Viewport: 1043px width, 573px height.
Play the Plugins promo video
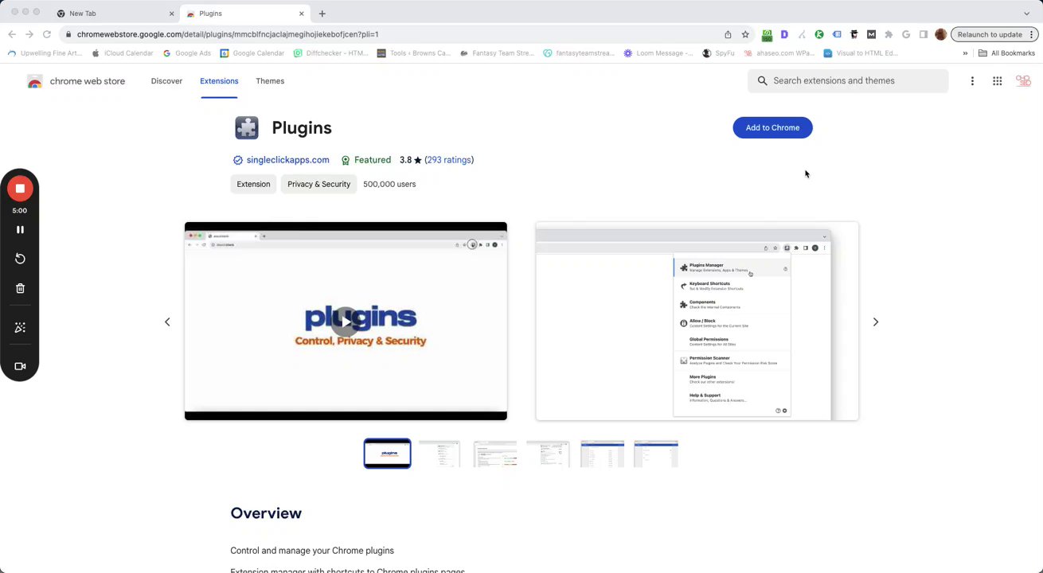pyautogui.click(x=346, y=321)
